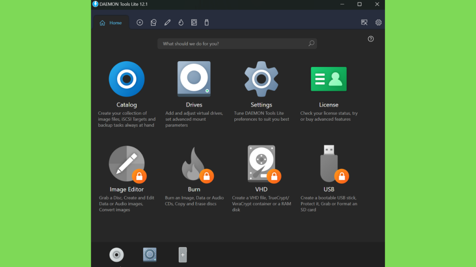Open the Drives tab icon in toolbar
This screenshot has height=267, width=476.
tap(153, 23)
